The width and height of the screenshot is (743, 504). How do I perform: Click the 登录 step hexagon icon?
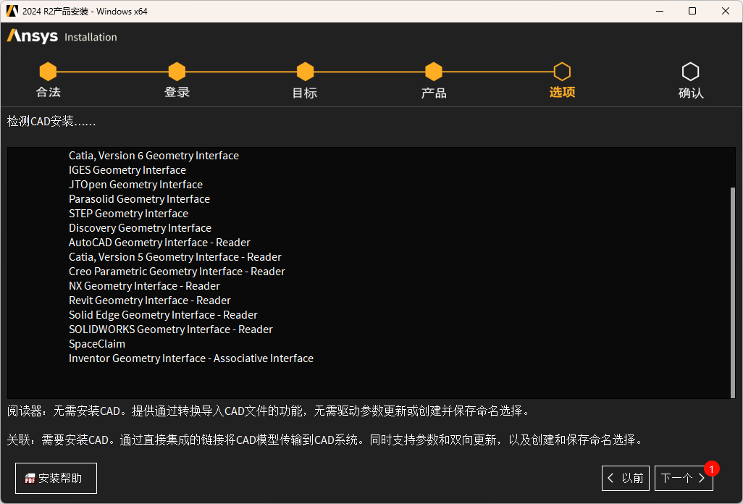point(177,72)
